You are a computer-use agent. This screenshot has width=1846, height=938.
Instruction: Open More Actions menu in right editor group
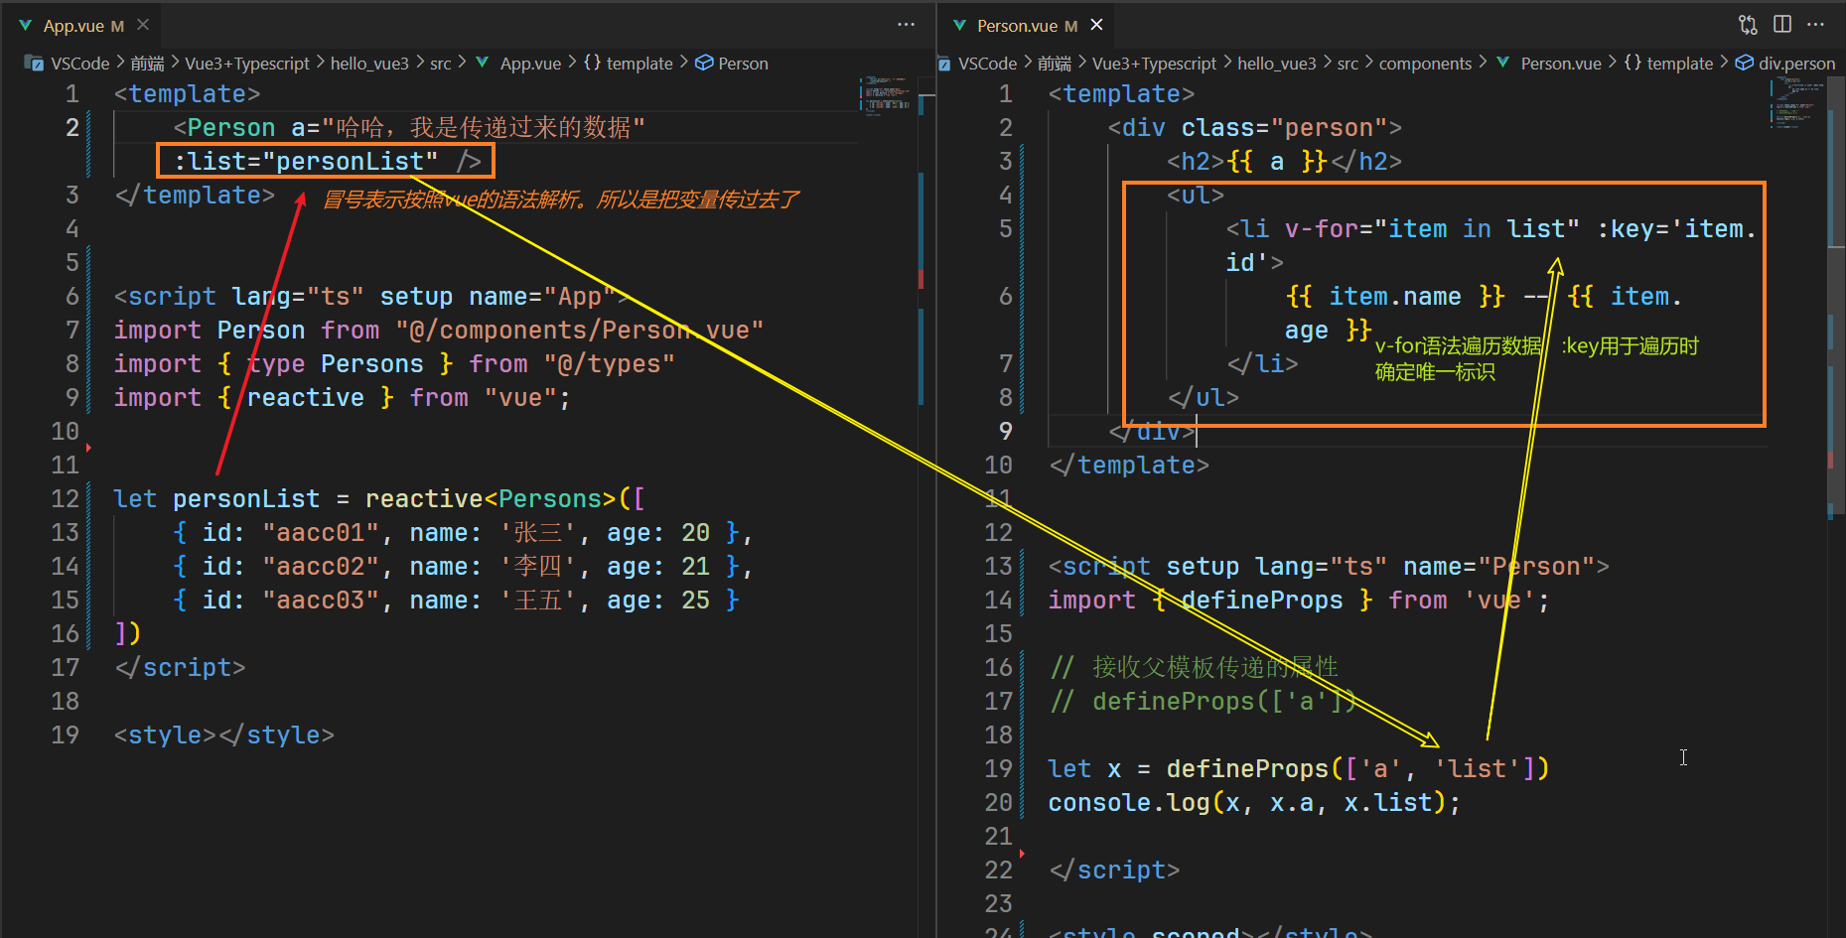[1816, 25]
